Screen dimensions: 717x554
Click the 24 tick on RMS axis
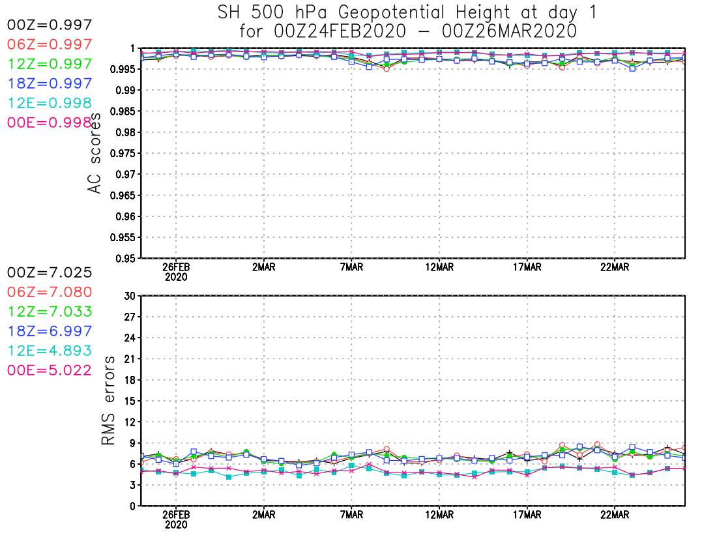(130, 338)
